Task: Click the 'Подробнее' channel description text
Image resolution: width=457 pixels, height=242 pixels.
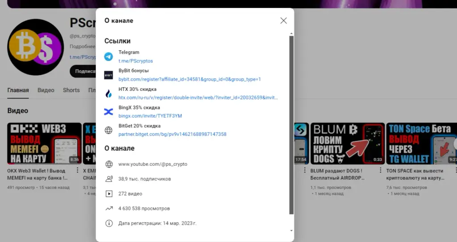Action: (x=83, y=47)
